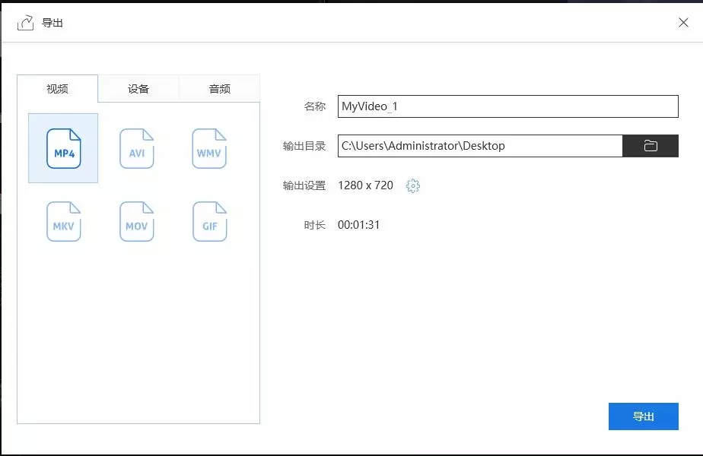Image resolution: width=703 pixels, height=456 pixels.
Task: Click the 名称 label
Action: 315,106
